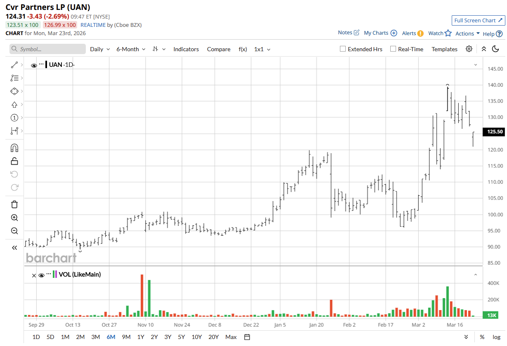This screenshot has width=507, height=346.
Task: Collapse the left drawing toolbar
Action: (x=14, y=248)
